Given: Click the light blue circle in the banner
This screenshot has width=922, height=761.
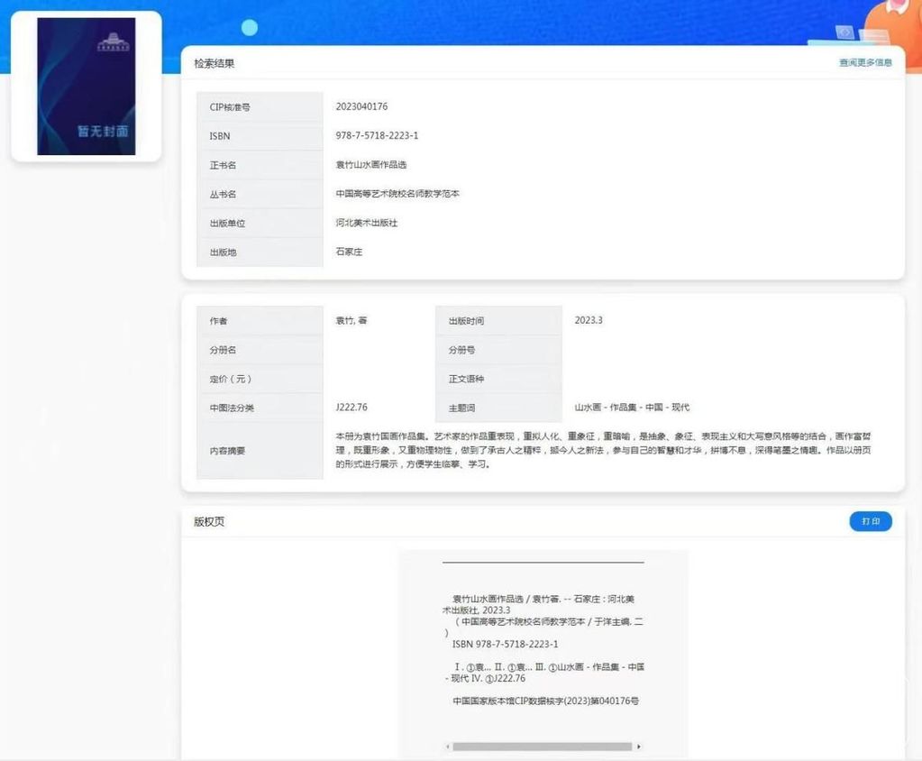Looking at the screenshot, I should click(x=250, y=28).
